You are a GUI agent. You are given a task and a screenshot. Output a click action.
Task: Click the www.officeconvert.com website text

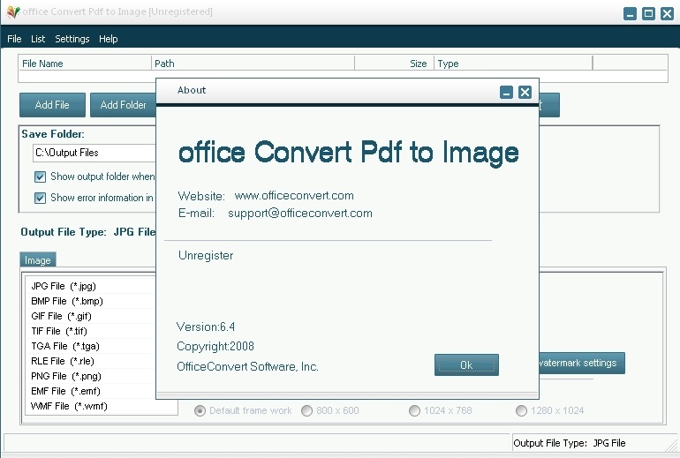(x=294, y=195)
